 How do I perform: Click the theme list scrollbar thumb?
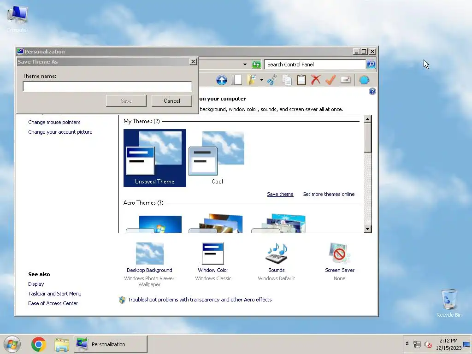(367, 137)
